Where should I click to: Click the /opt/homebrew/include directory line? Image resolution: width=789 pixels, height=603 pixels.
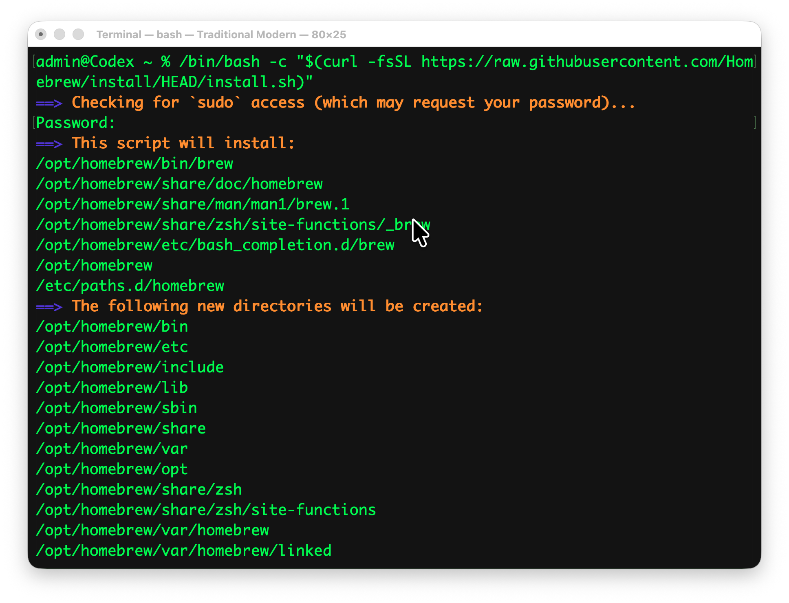(130, 368)
